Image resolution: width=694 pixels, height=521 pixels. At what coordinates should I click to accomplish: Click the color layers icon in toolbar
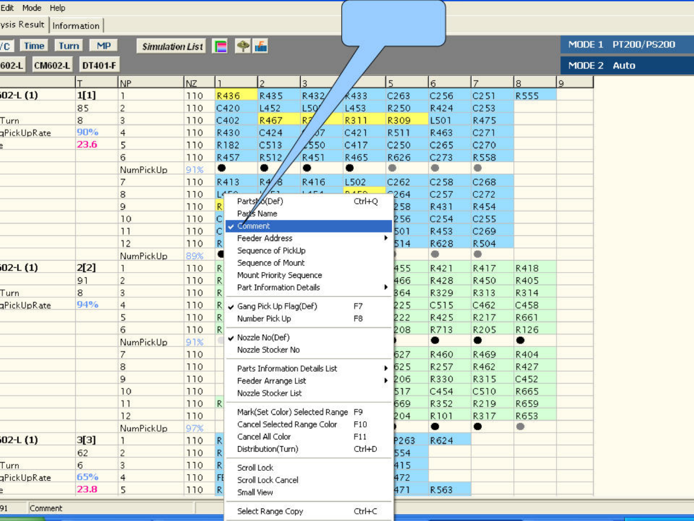[220, 46]
